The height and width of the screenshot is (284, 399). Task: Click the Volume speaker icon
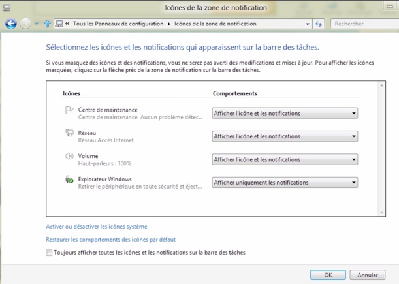69,156
